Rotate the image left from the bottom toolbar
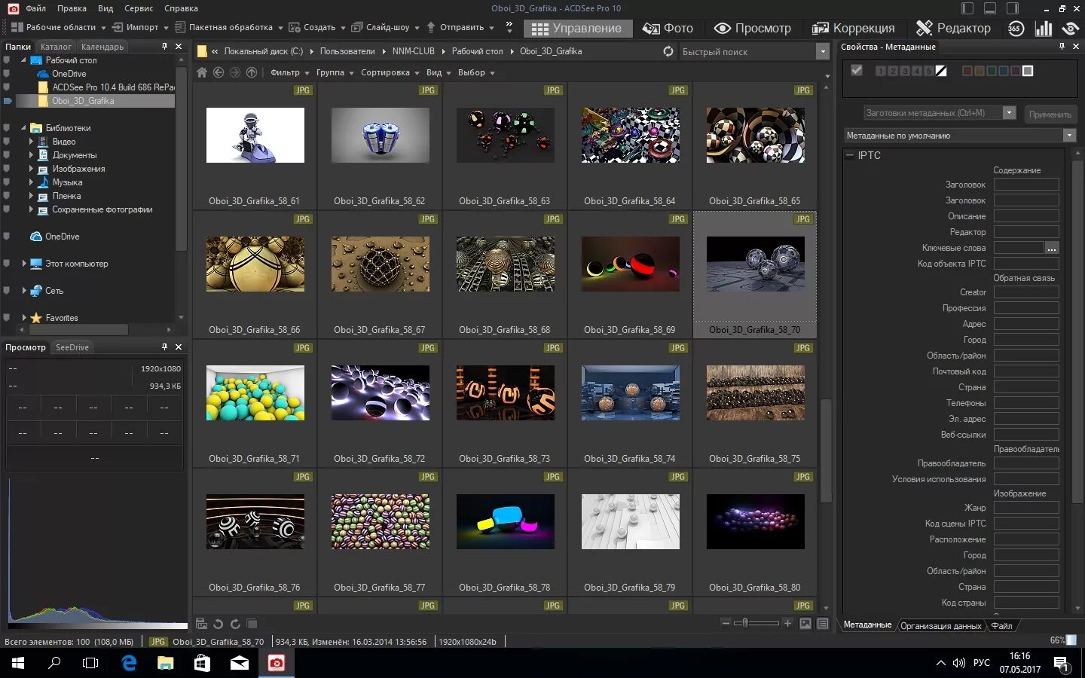The image size is (1085, 678). tap(219, 624)
